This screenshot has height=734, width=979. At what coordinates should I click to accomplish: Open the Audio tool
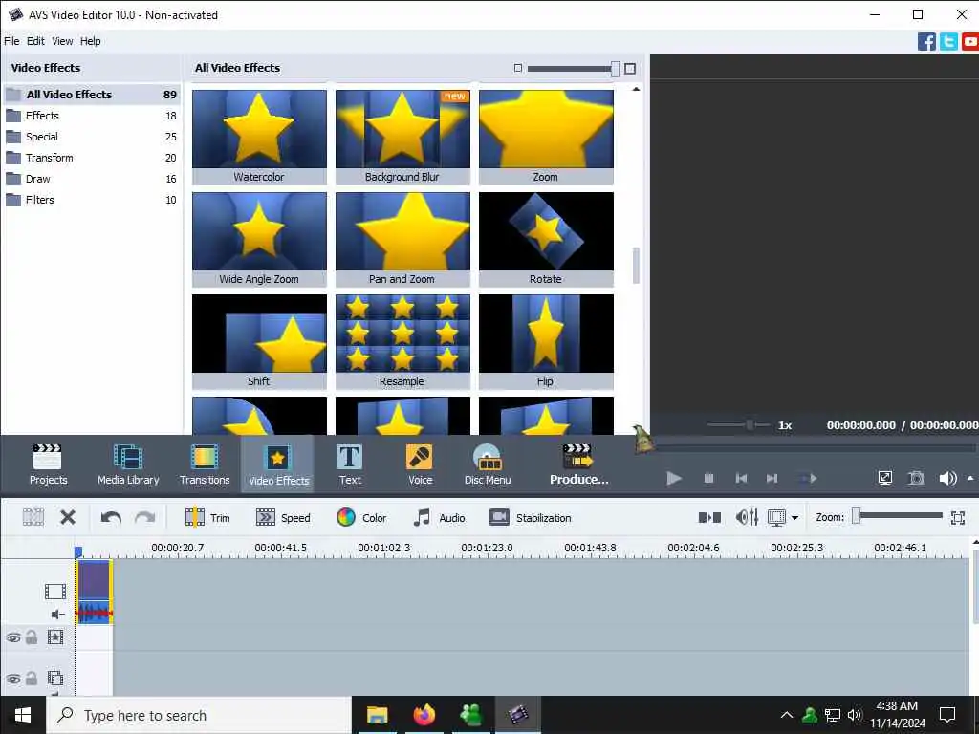pos(440,517)
